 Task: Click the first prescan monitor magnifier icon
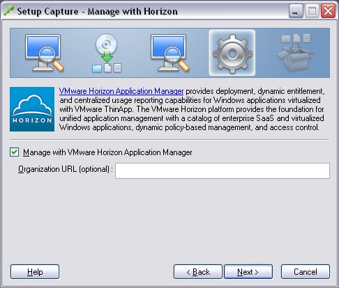(x=45, y=53)
